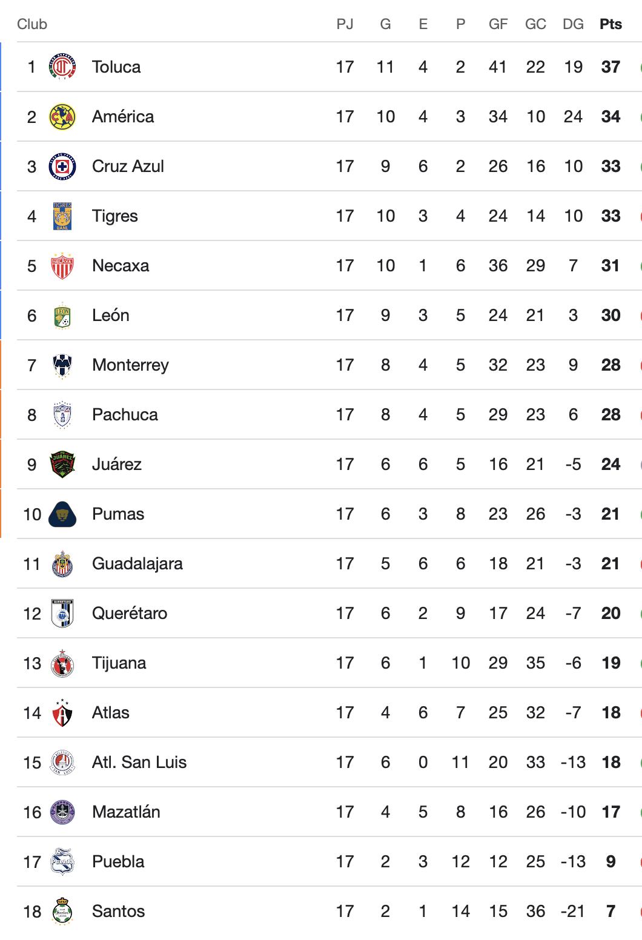
Task: Select Juárez's 24 points value
Action: coord(611,465)
